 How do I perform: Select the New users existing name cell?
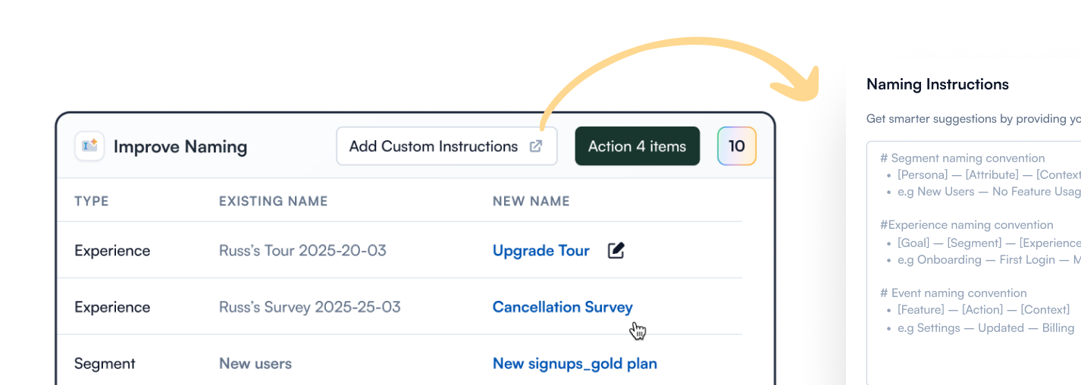pos(255,364)
